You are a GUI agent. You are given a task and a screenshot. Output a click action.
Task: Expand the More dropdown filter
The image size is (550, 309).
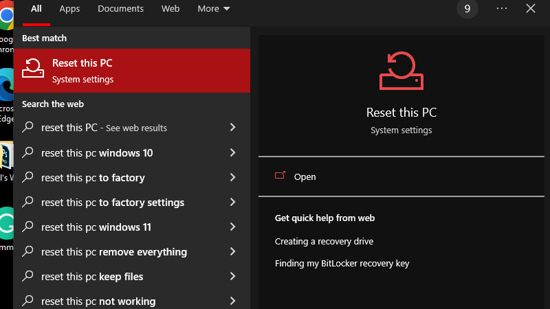(x=214, y=9)
